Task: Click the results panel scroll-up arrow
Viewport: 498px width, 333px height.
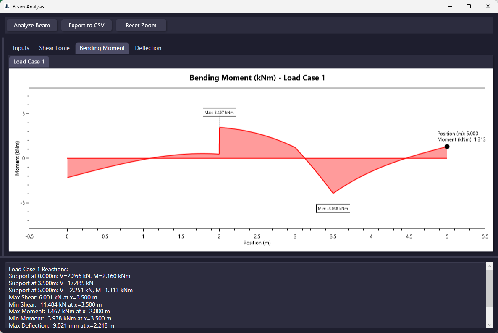Action: [x=489, y=266]
